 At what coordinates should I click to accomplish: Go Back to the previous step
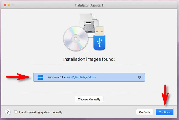144,112
